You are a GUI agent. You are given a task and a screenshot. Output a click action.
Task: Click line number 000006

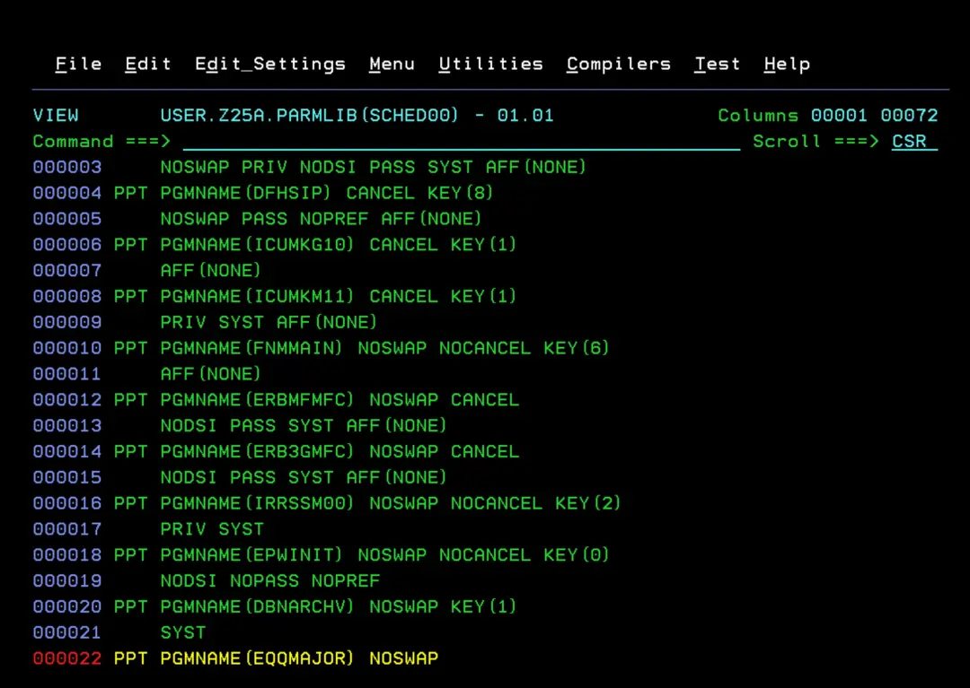67,245
